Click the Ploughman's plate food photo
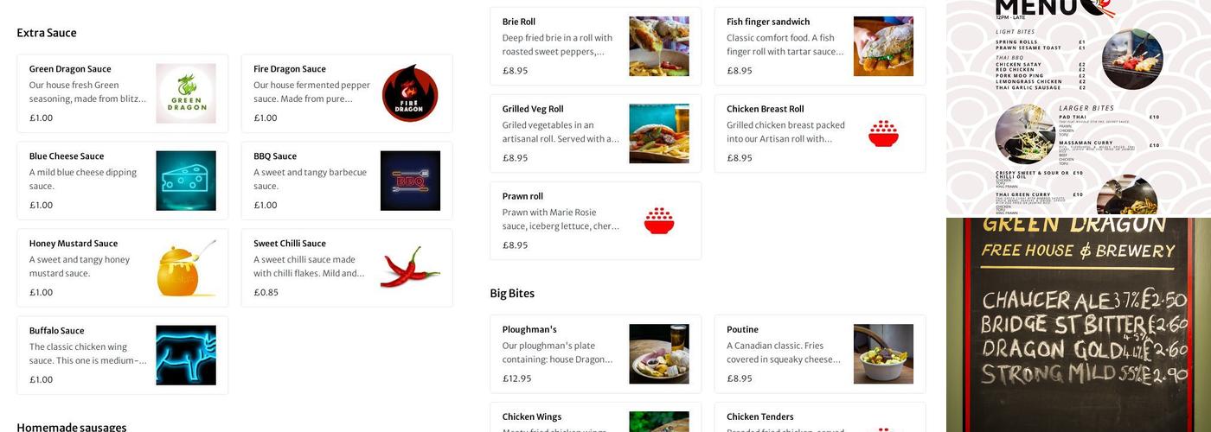 659,354
